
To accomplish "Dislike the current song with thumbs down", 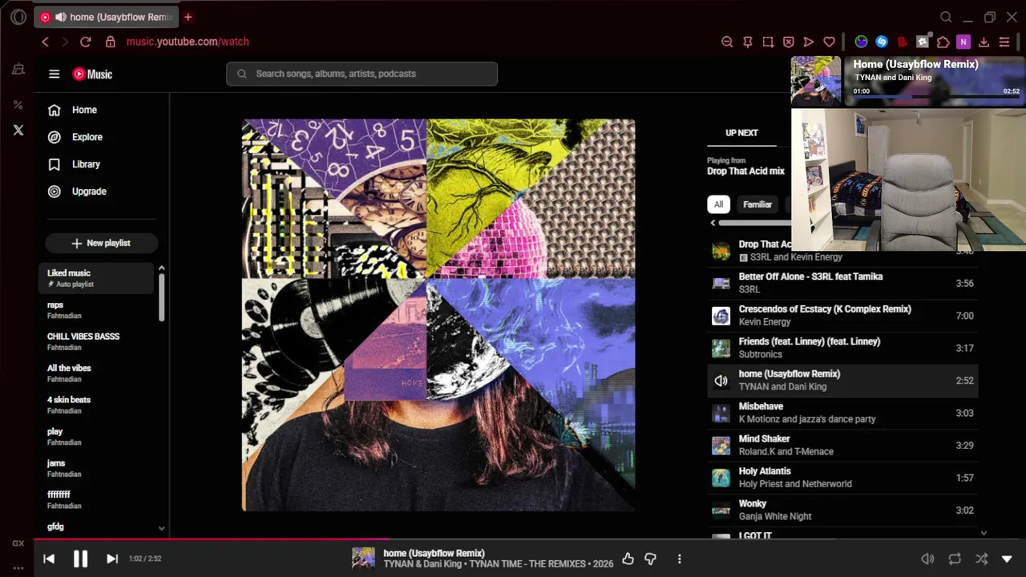I will 650,559.
